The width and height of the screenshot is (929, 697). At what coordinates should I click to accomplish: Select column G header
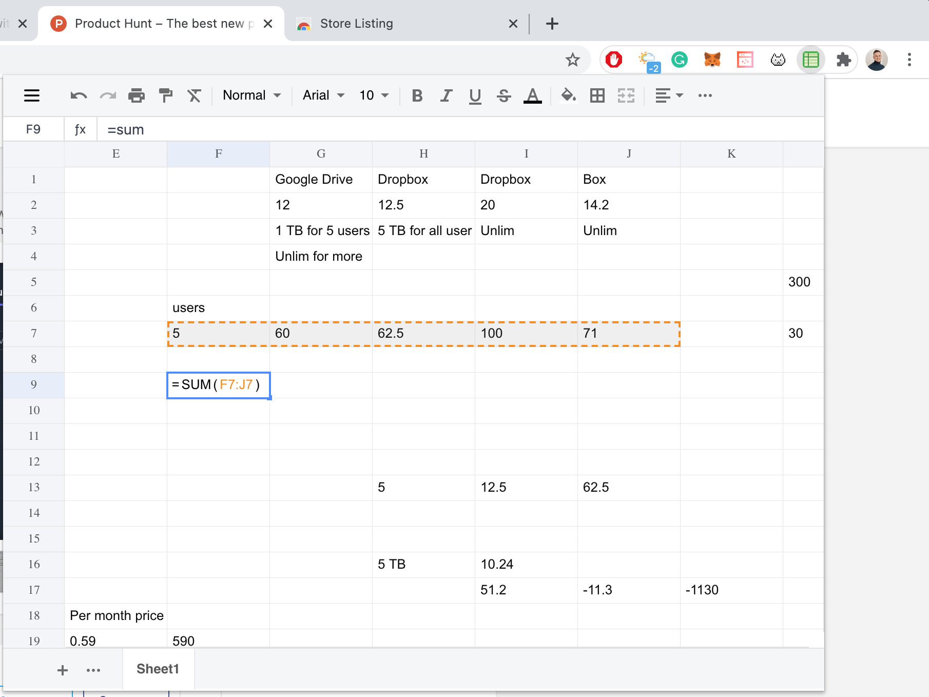(x=321, y=154)
